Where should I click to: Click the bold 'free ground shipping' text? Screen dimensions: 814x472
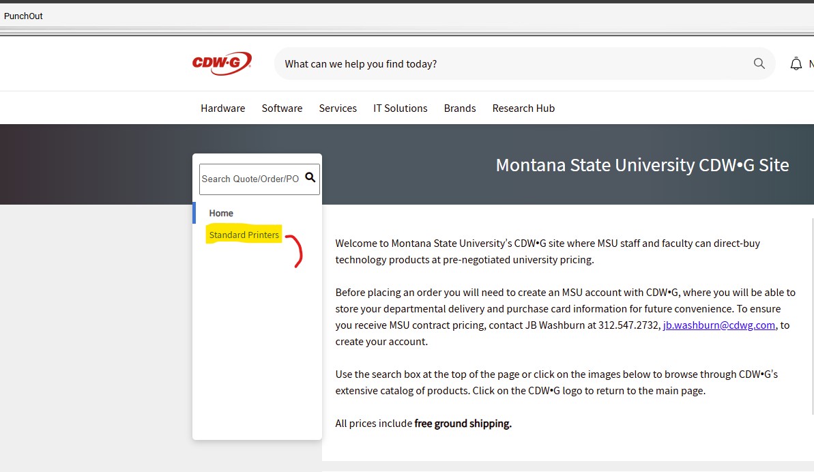[463, 424]
